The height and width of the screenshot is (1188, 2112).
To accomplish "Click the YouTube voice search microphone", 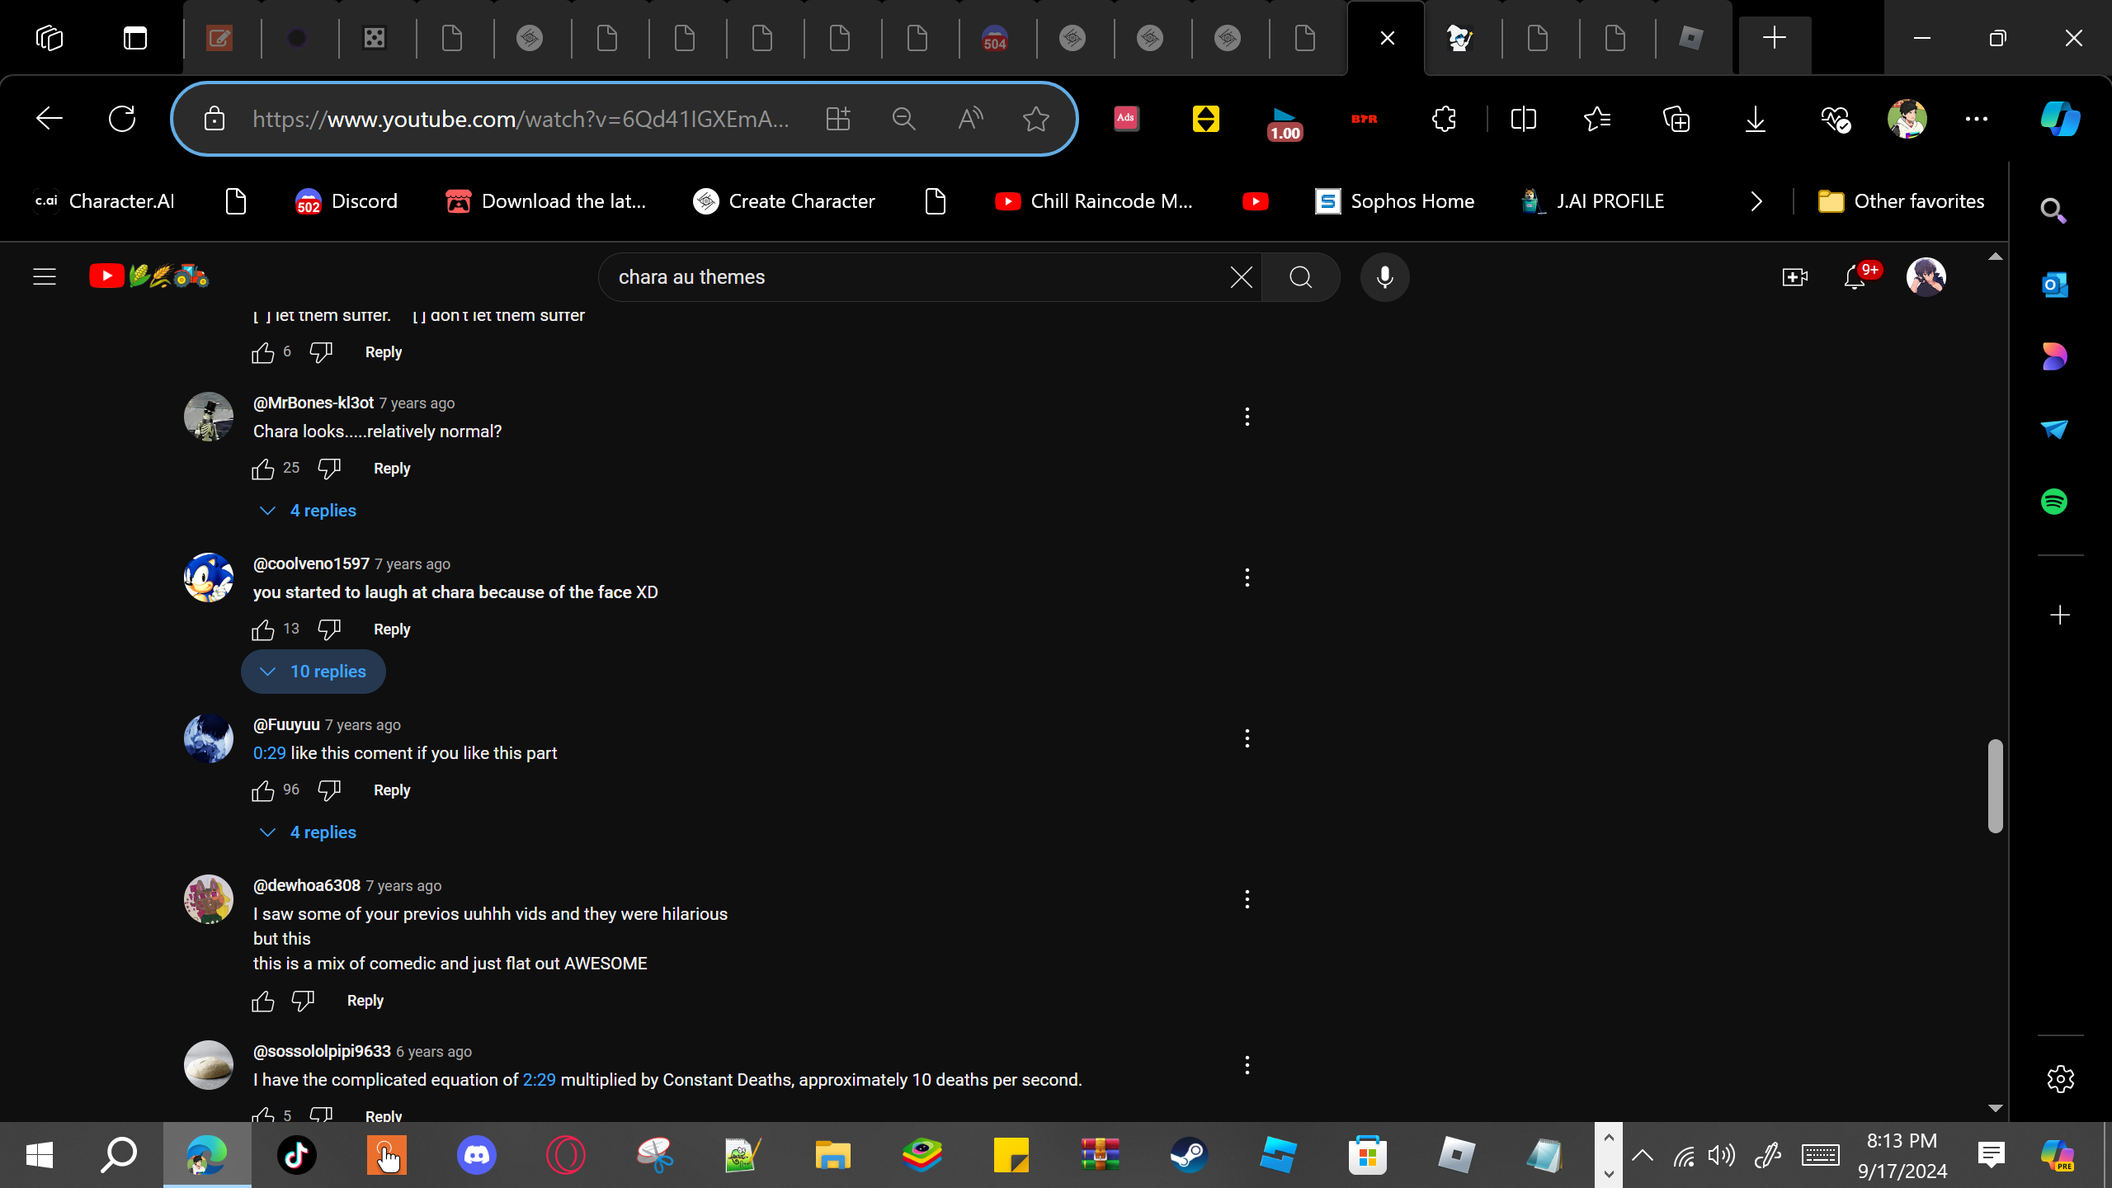I will pyautogui.click(x=1384, y=277).
